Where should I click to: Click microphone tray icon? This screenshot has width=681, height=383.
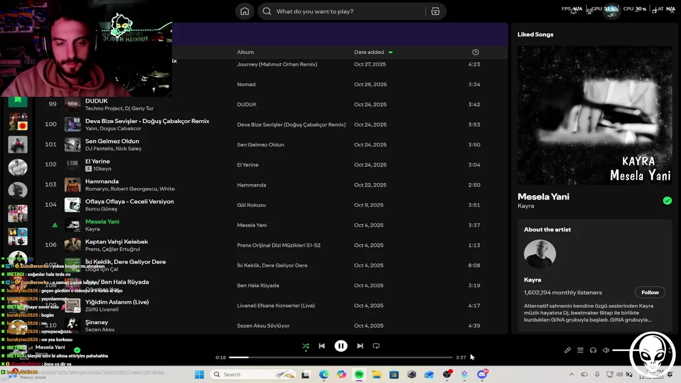597,374
